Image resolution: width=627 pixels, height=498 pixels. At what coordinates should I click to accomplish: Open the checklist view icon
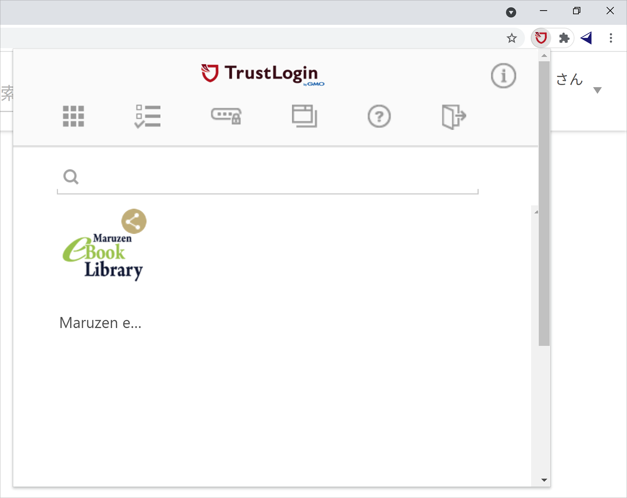tap(147, 116)
